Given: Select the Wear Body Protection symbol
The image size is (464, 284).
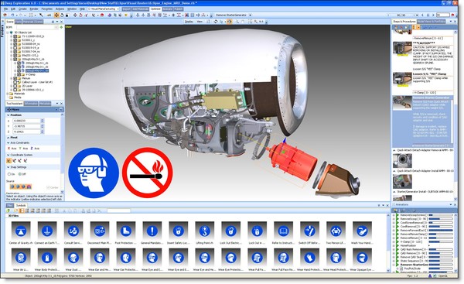Looking at the screenshot, I should point(47,258).
